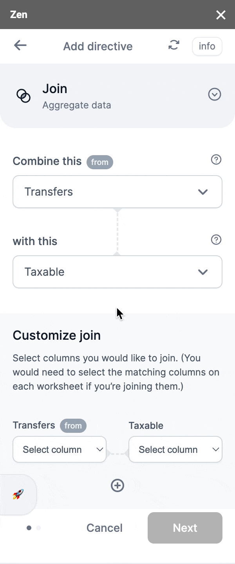Screen dimensions: 235x564
Task: Click help icon beside with this
Action: coord(216,240)
